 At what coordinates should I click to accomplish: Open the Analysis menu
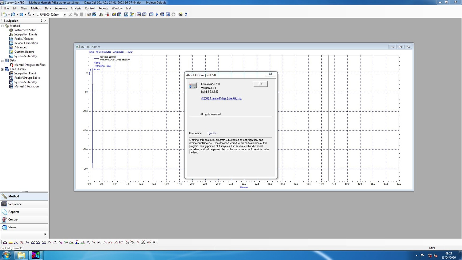point(76,8)
